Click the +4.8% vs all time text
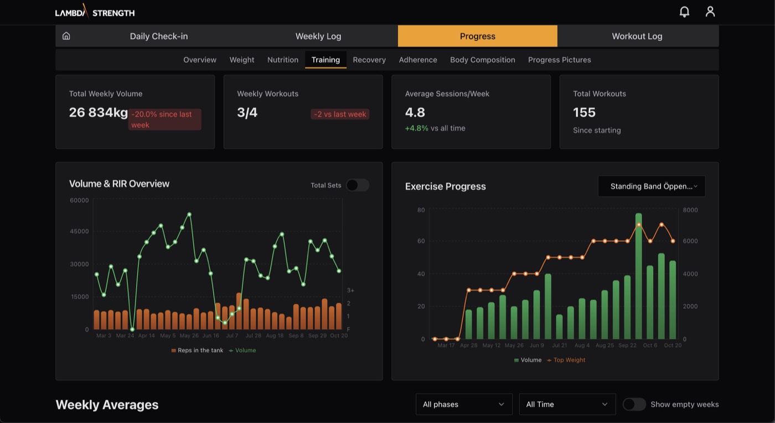Viewport: 775px width, 423px height. (x=435, y=128)
